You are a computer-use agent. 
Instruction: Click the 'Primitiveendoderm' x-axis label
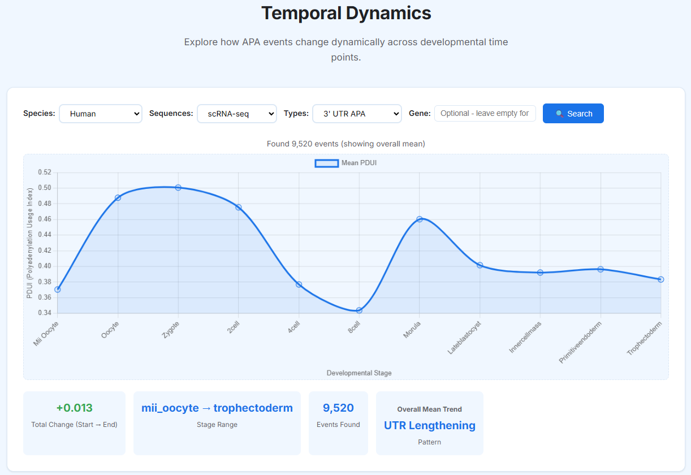[x=580, y=342]
